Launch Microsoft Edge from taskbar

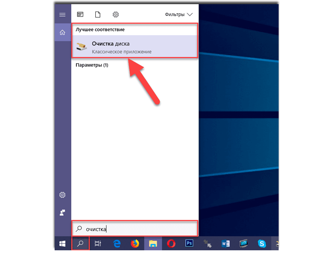117,243
